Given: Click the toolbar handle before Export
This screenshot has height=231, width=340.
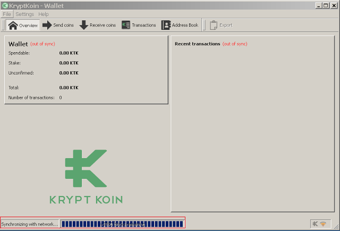Looking at the screenshot, I should click(204, 25).
